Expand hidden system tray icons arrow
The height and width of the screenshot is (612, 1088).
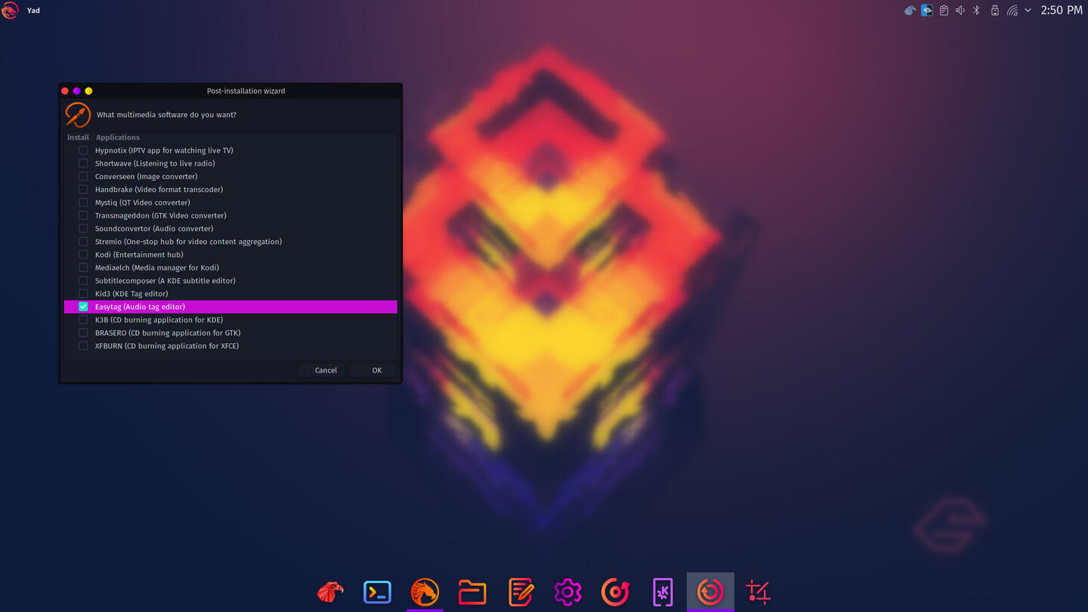(x=1028, y=11)
